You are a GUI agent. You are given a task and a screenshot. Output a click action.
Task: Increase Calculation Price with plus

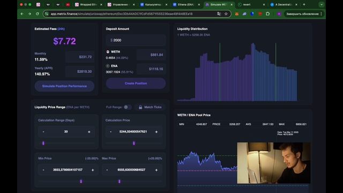click(x=156, y=132)
